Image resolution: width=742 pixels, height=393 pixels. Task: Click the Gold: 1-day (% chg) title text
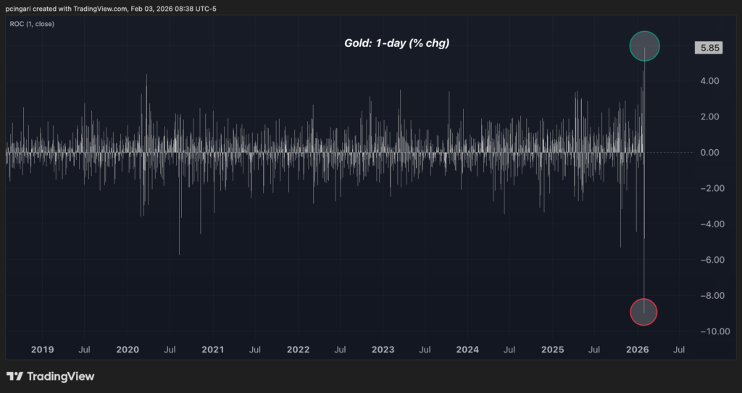396,43
